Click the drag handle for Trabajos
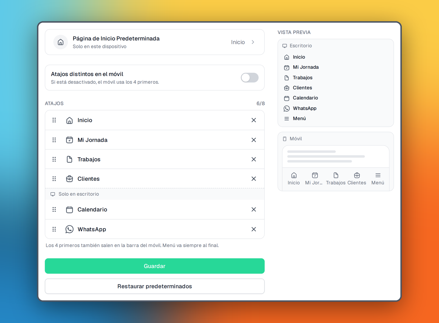This screenshot has height=323, width=439. 54,159
